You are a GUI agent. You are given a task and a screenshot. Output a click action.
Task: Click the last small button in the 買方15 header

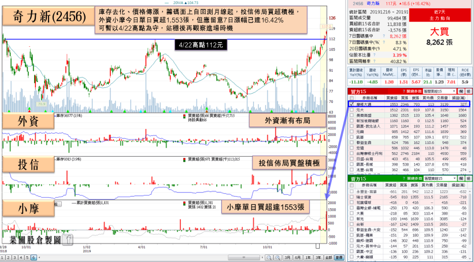[468, 91]
